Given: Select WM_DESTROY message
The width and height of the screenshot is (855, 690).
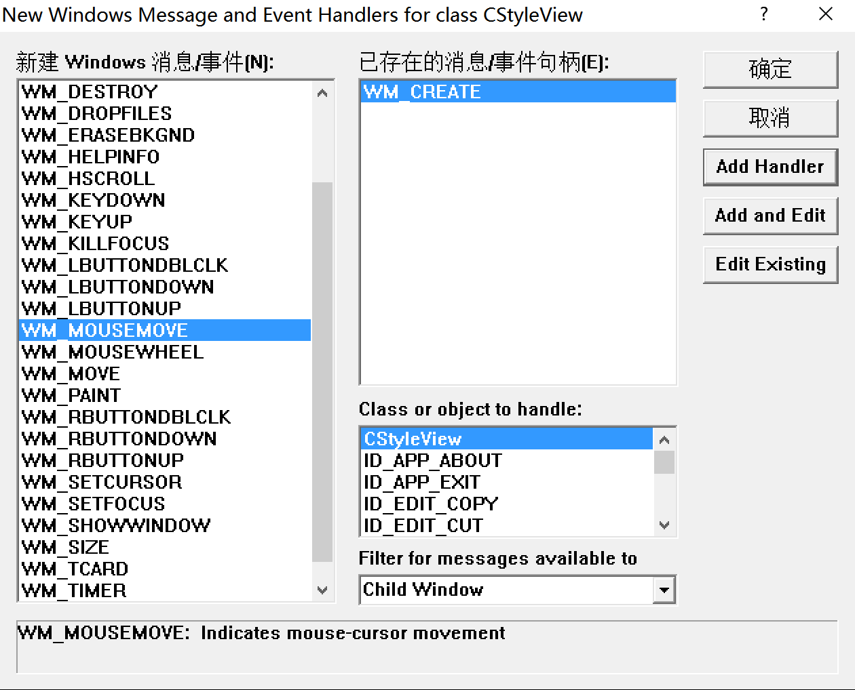Looking at the screenshot, I should [x=90, y=92].
